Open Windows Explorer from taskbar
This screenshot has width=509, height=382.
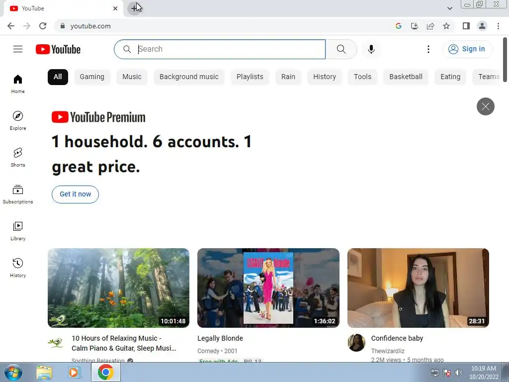44,373
